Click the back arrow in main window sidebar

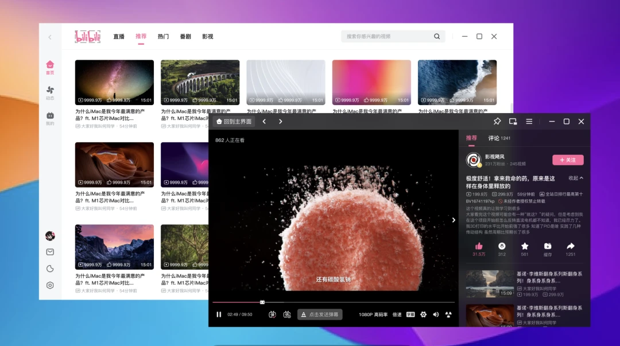50,37
